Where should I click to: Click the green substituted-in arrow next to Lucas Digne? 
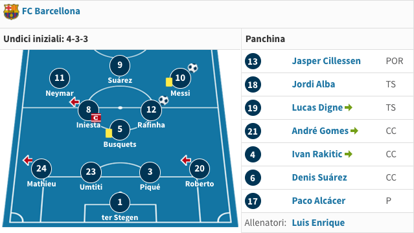pyautogui.click(x=349, y=107)
